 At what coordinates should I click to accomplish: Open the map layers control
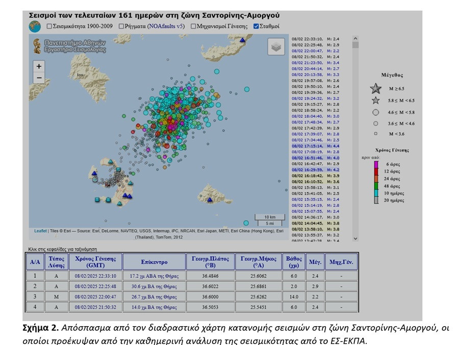(276, 46)
